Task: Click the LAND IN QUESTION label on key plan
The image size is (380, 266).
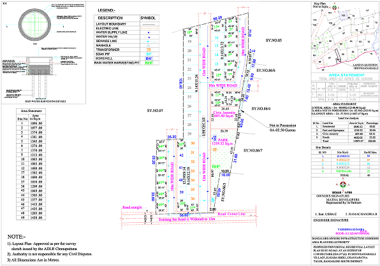Action: tap(365, 65)
